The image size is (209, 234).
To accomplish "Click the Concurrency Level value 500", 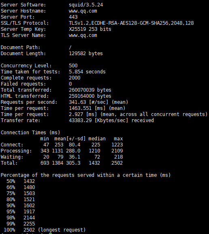I will 73,66.
